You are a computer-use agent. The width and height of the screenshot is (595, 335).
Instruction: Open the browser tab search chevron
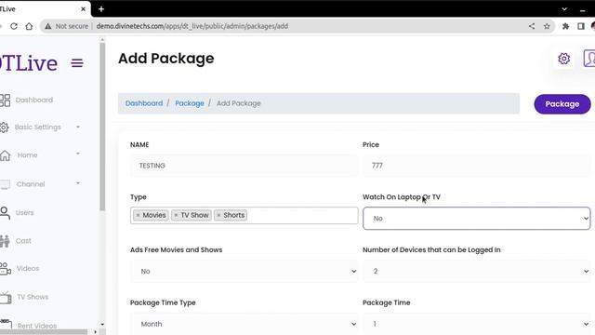click(564, 8)
